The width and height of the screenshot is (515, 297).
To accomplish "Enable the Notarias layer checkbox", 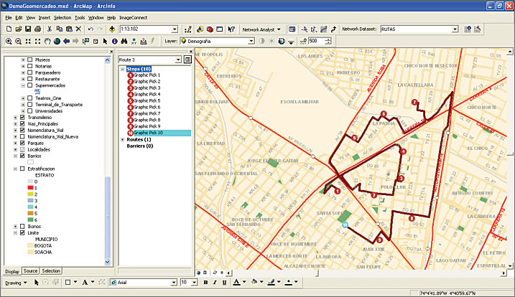I will [x=30, y=66].
